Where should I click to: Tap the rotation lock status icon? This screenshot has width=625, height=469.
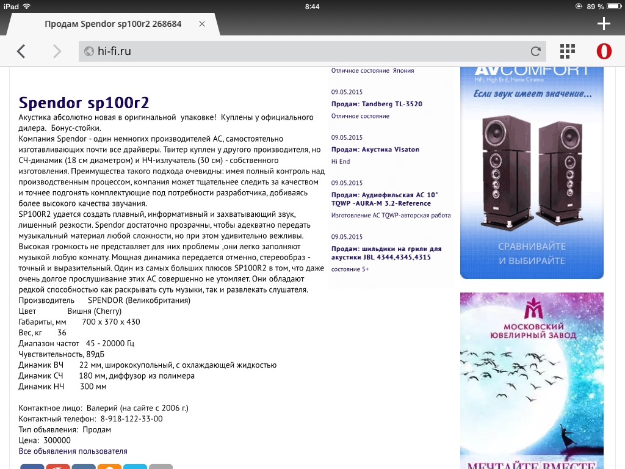click(x=579, y=6)
